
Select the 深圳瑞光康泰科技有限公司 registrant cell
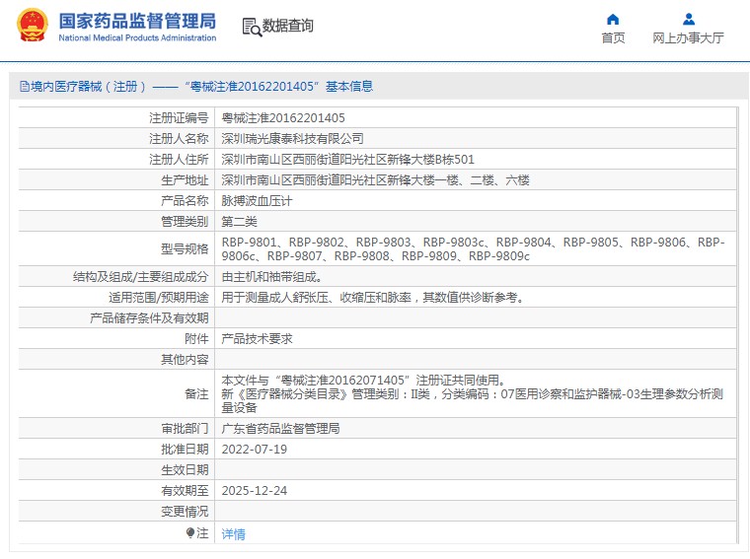(292, 138)
